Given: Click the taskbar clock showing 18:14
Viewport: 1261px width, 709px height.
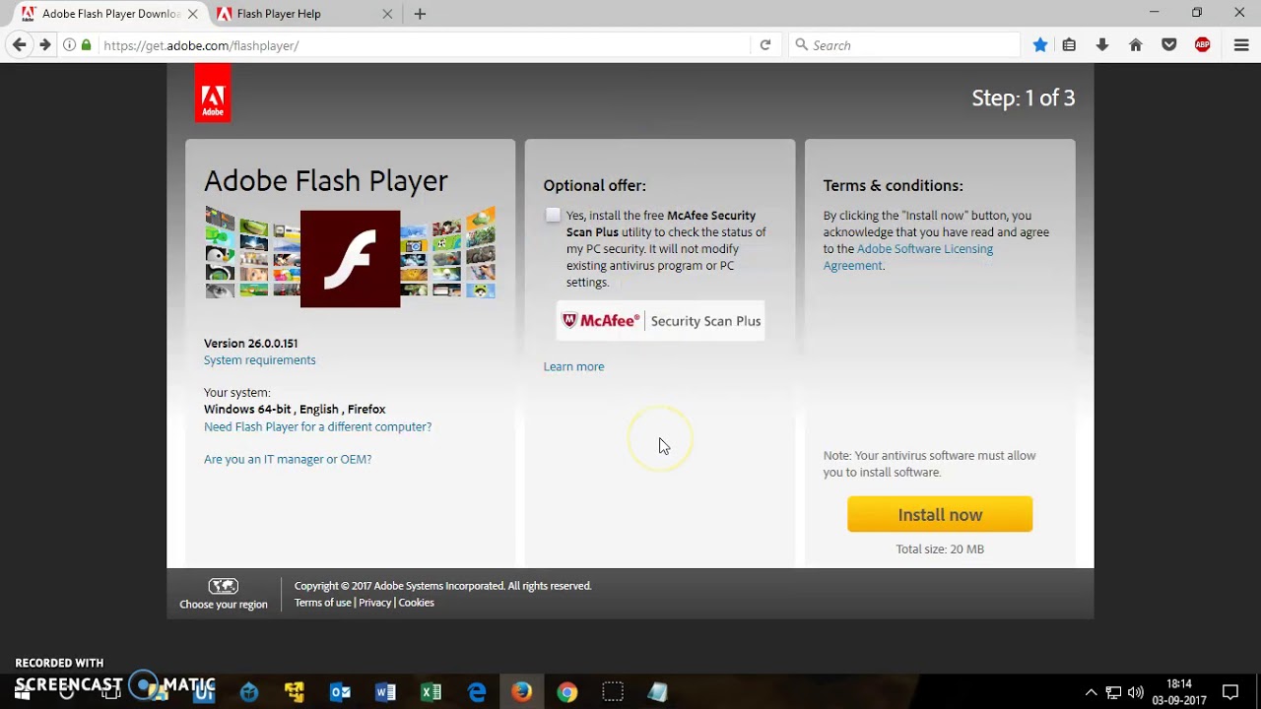Looking at the screenshot, I should 1179,692.
